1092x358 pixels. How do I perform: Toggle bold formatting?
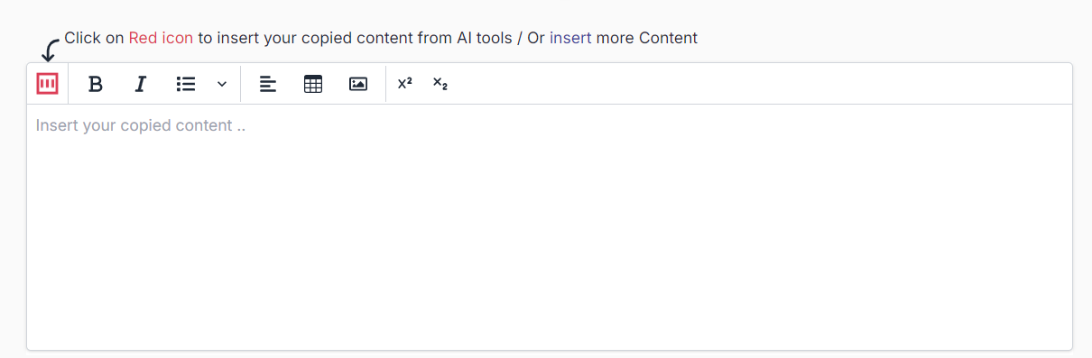(x=96, y=84)
